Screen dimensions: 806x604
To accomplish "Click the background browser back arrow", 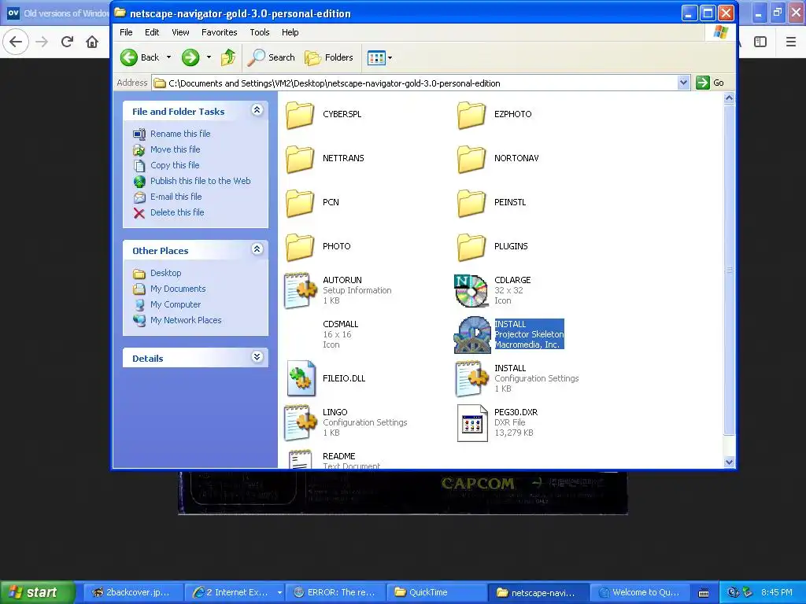I will [x=16, y=42].
